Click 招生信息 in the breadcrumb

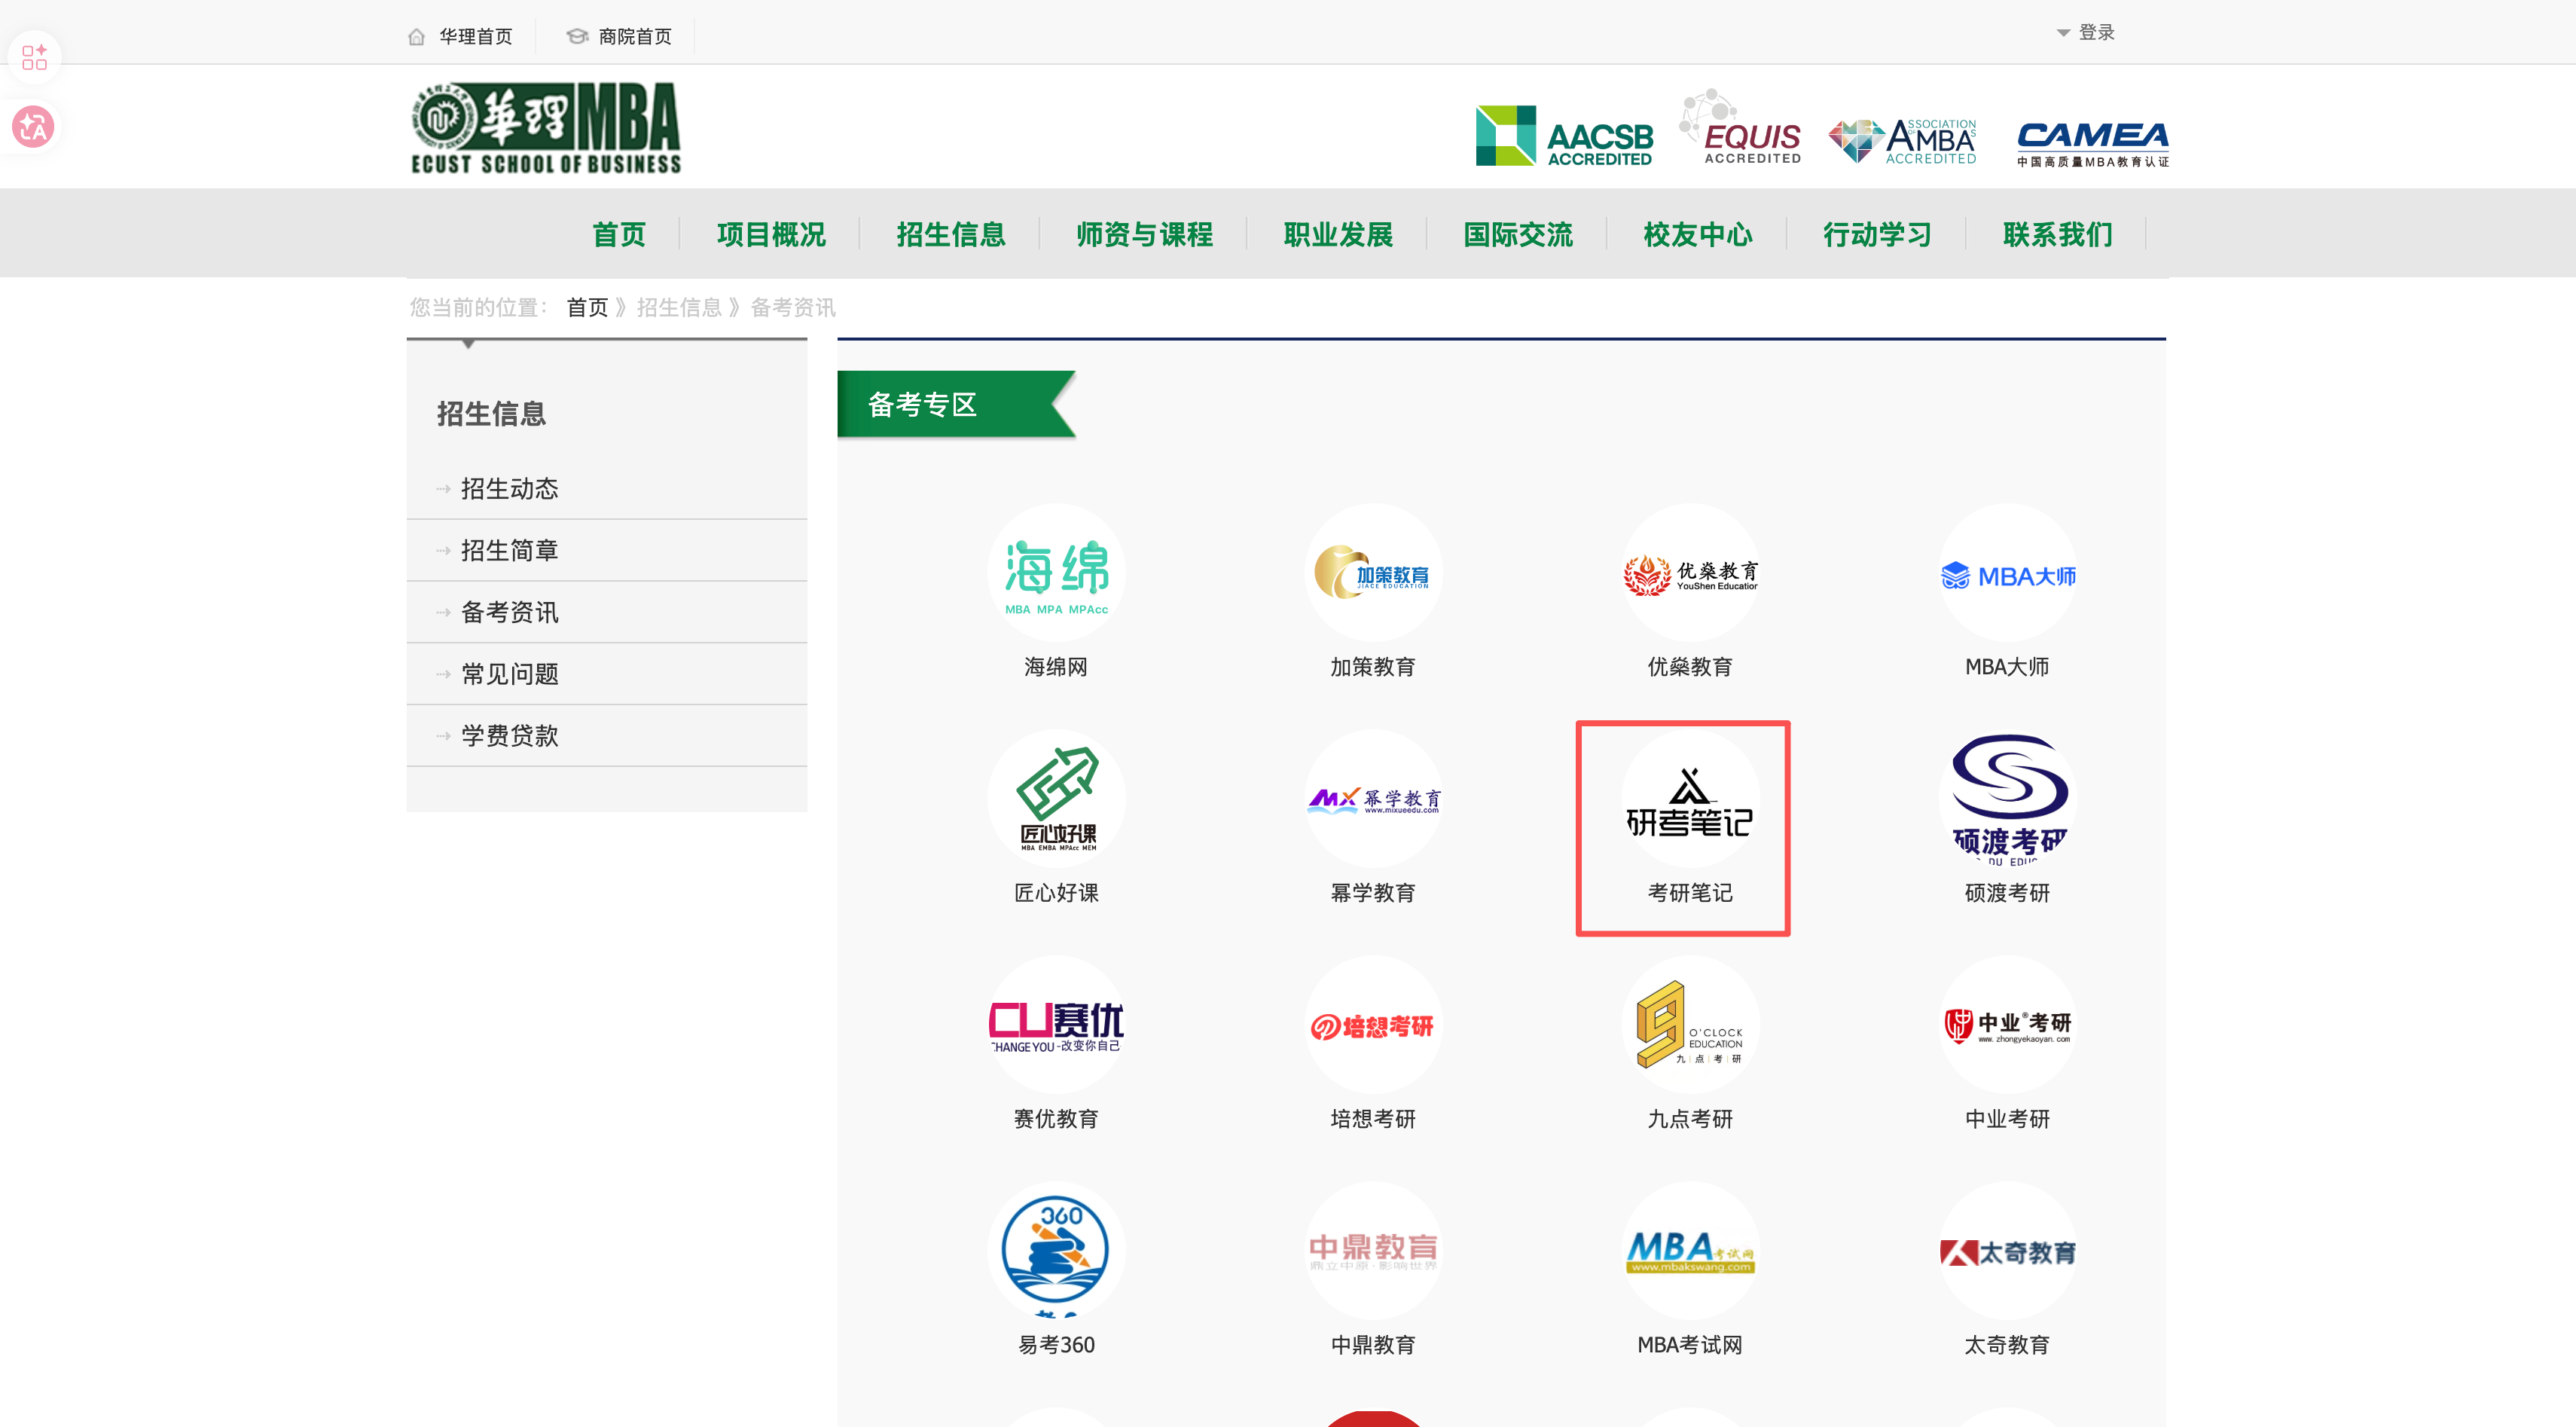tap(679, 307)
